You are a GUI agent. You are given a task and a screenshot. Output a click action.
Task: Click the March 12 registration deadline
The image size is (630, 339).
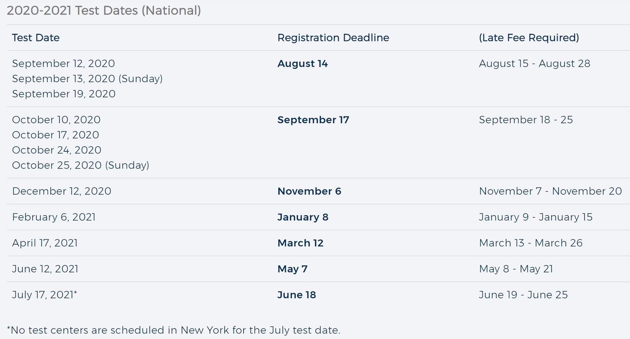tap(300, 243)
